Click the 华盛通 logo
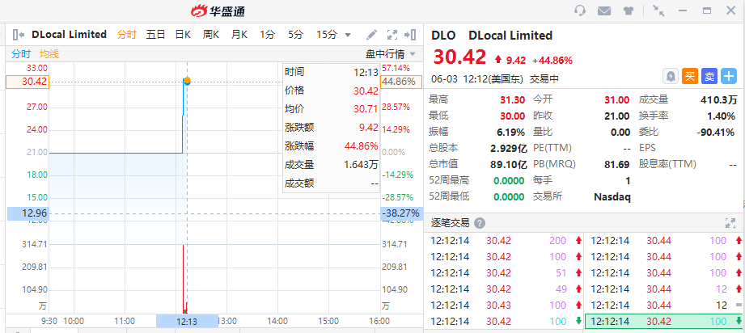 pos(218,11)
